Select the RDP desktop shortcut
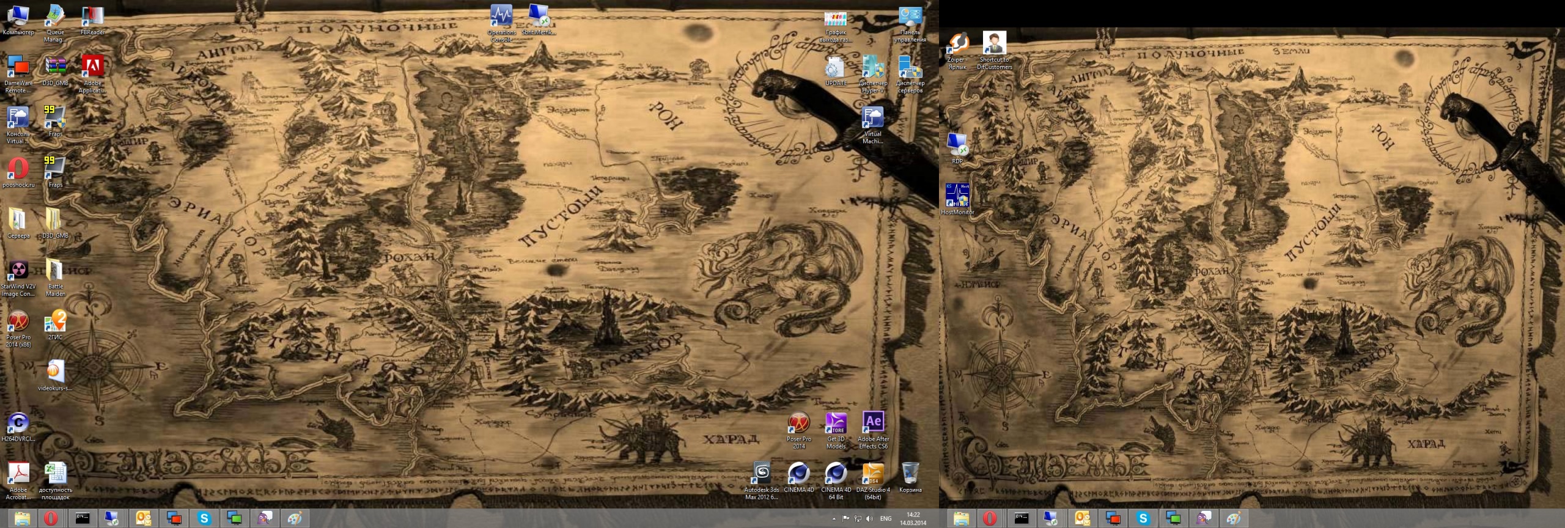Image resolution: width=1565 pixels, height=528 pixels. click(957, 148)
